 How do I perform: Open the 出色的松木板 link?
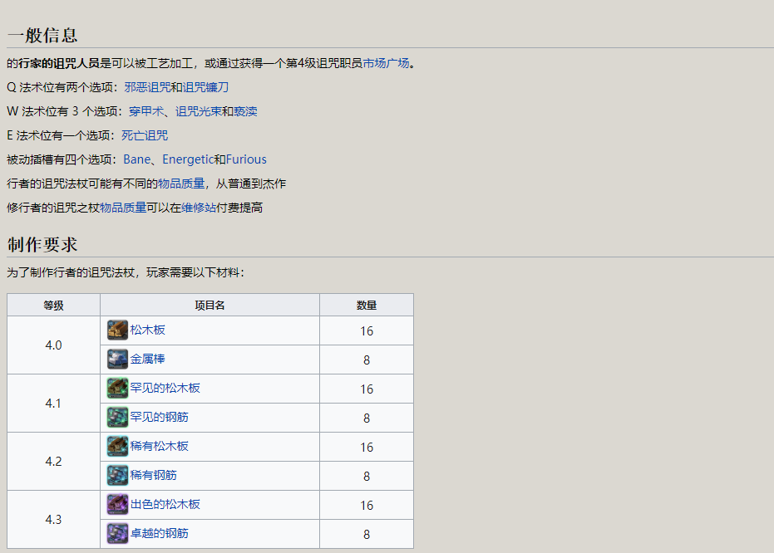(165, 504)
